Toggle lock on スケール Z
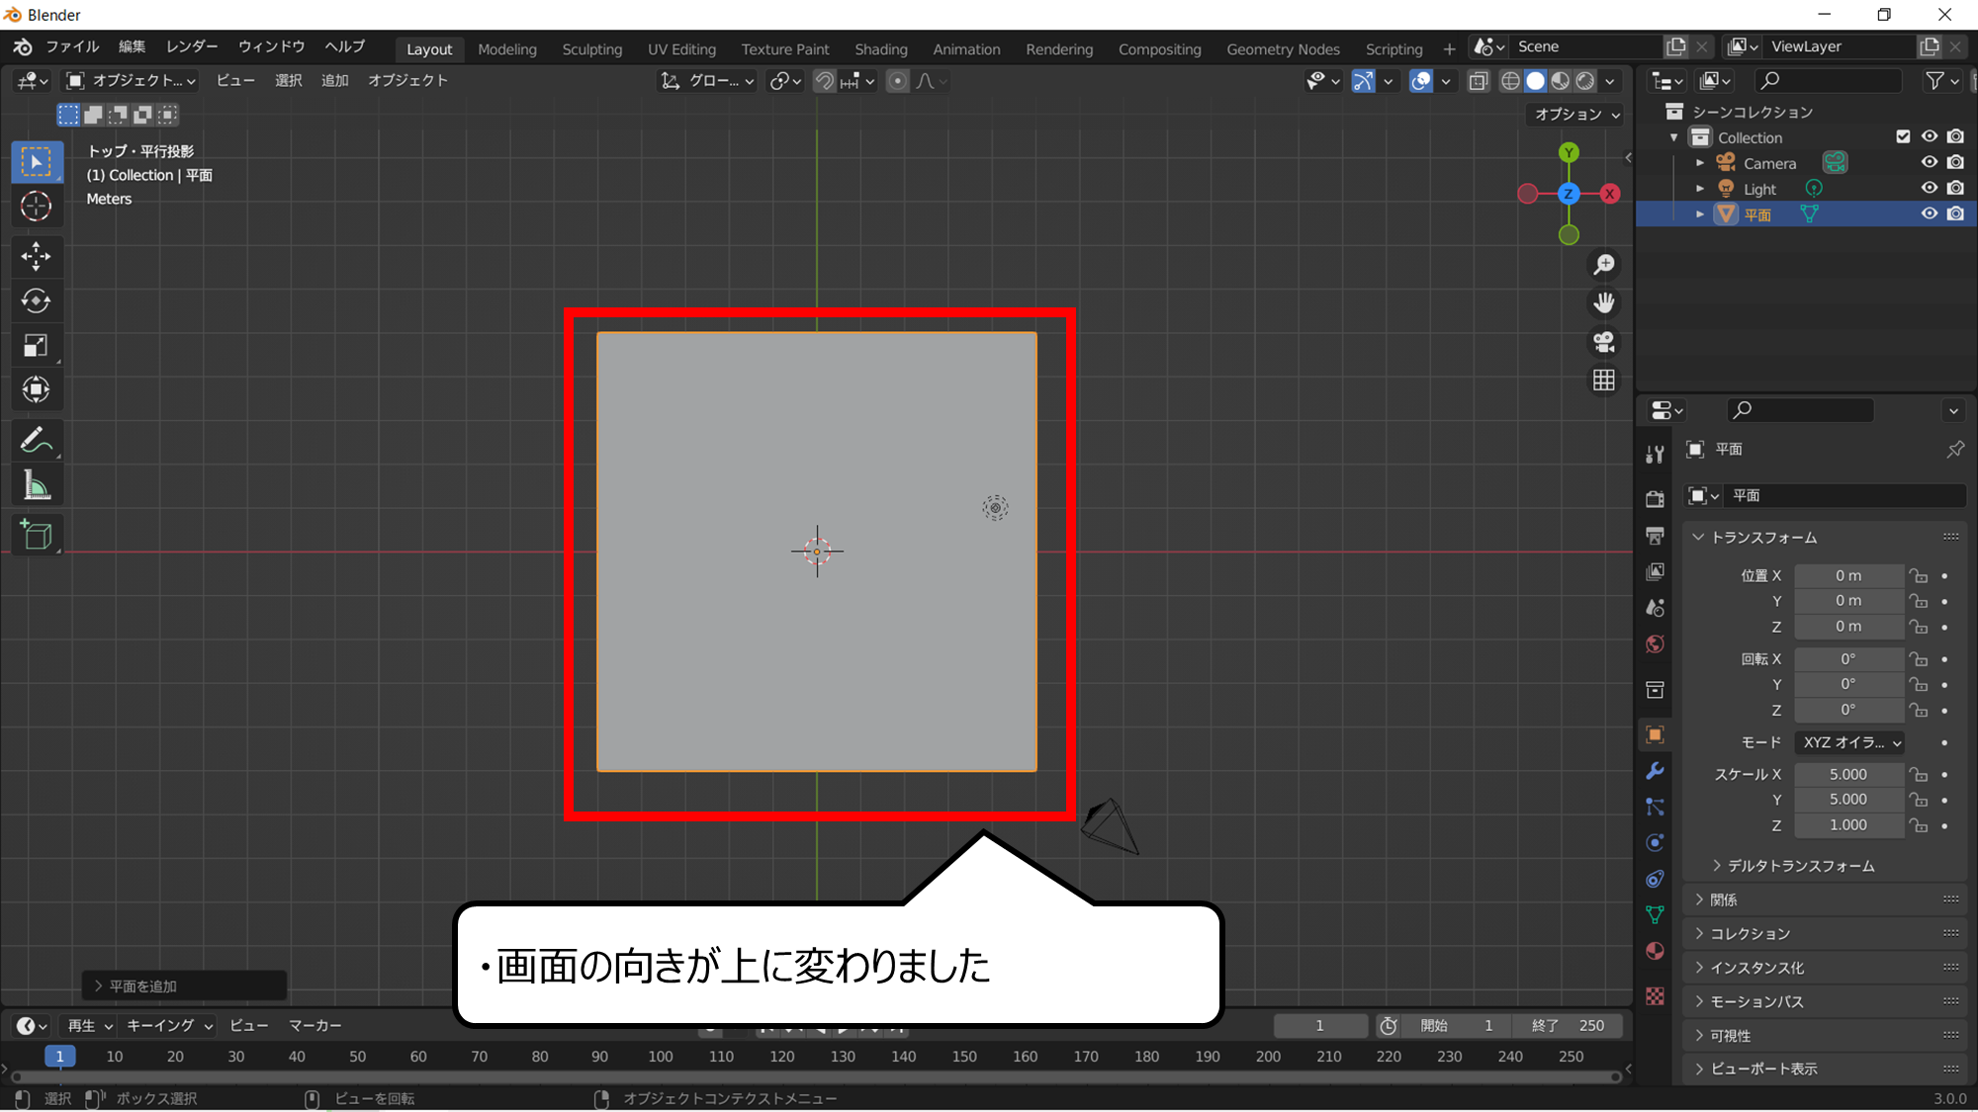The width and height of the screenshot is (1978, 1112). (x=1919, y=825)
